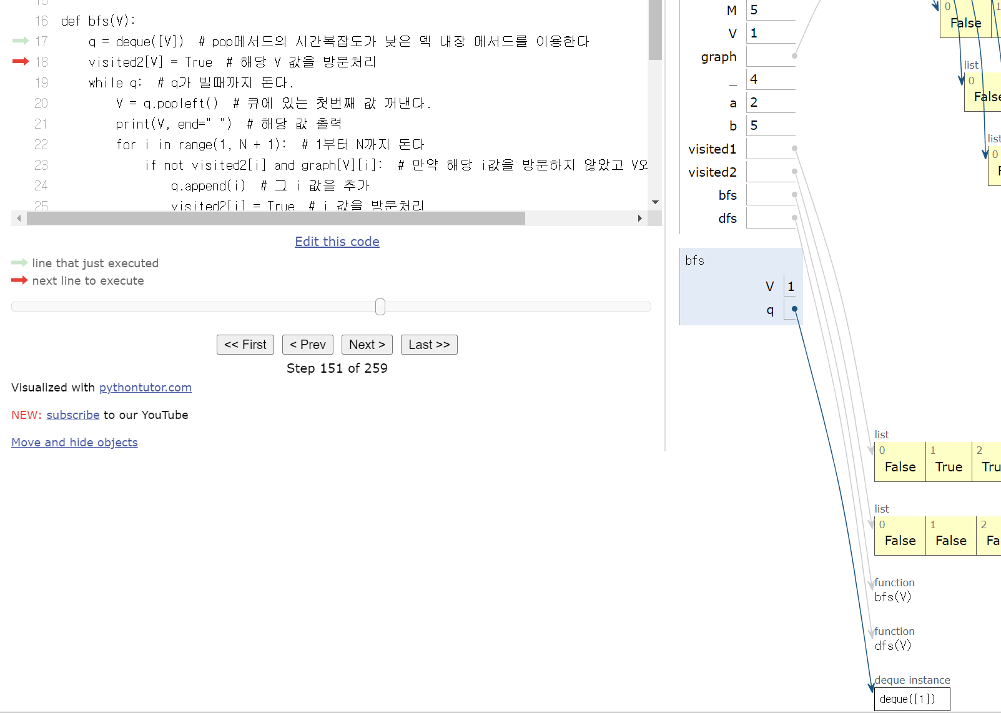The height and width of the screenshot is (713, 1001).
Task: Click the global 'dfs' variable label
Action: pos(727,218)
